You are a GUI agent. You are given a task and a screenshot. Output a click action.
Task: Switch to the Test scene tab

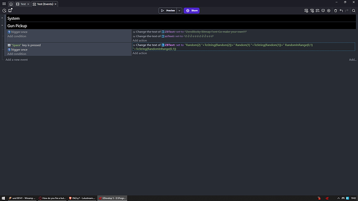click(x=21, y=4)
